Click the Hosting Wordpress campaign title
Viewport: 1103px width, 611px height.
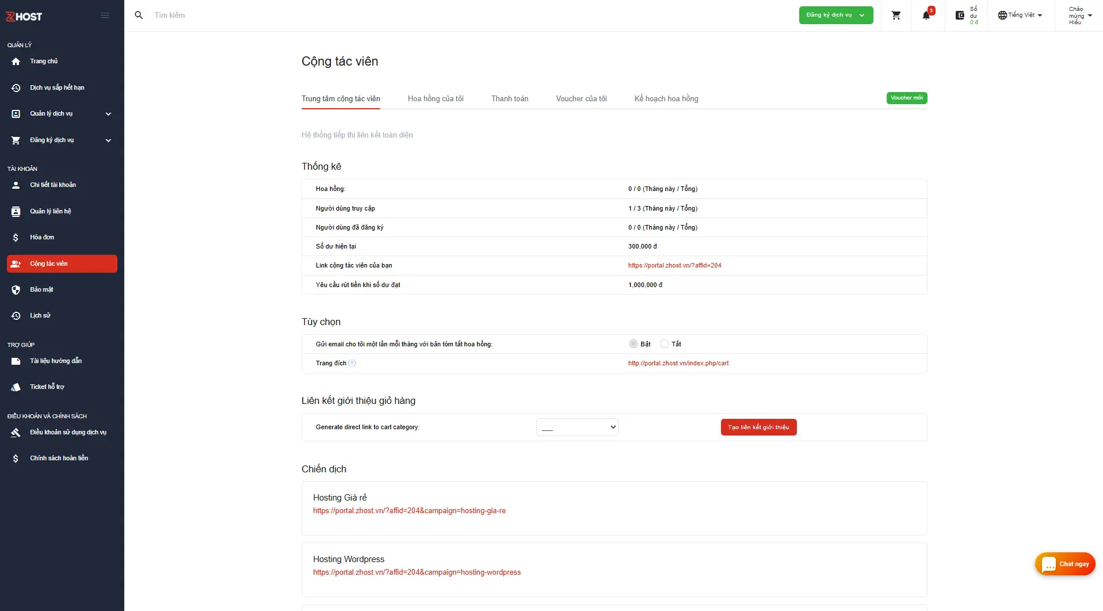pyautogui.click(x=349, y=559)
